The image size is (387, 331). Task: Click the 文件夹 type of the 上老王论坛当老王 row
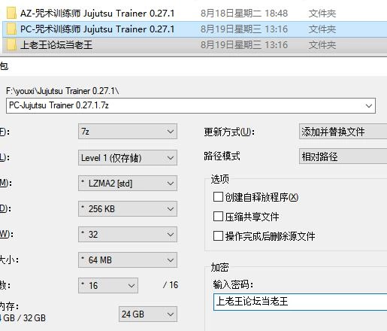(322, 45)
